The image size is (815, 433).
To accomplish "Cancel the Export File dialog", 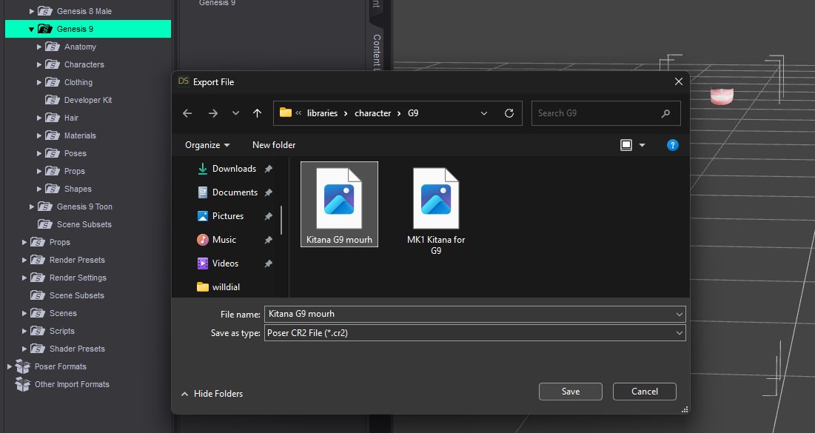I will point(645,392).
